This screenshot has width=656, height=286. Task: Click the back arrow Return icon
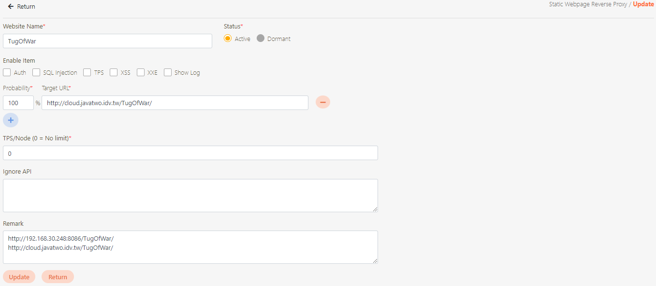coord(11,7)
